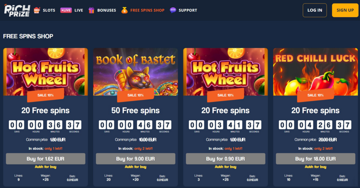Click the Rich Prize logo

pos(17,10)
